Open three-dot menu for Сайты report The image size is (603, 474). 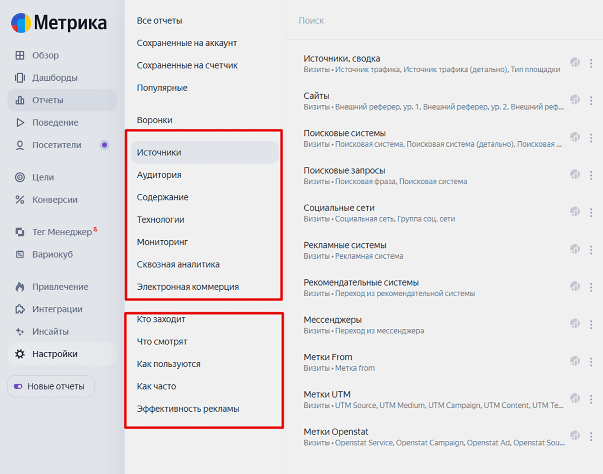tap(591, 101)
